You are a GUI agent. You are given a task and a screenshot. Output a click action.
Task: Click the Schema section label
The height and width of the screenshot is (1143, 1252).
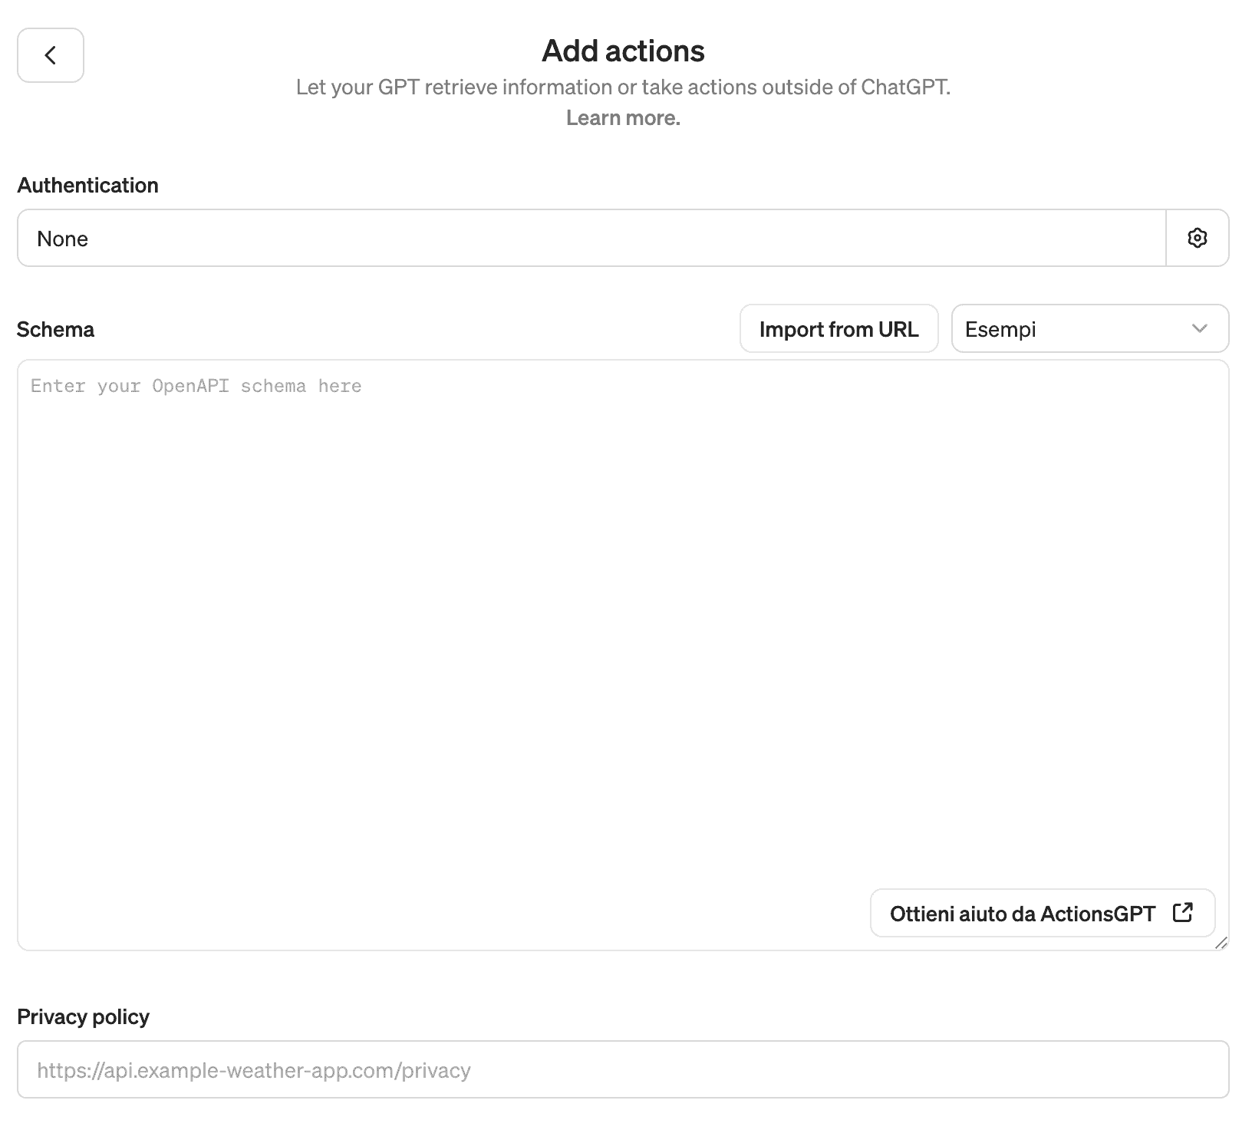[x=55, y=330]
